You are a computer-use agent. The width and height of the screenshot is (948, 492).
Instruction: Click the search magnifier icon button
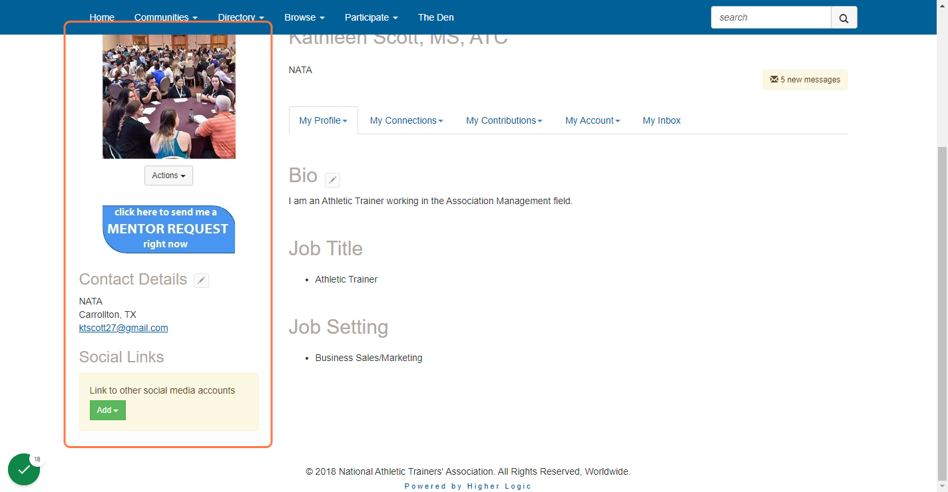[844, 18]
